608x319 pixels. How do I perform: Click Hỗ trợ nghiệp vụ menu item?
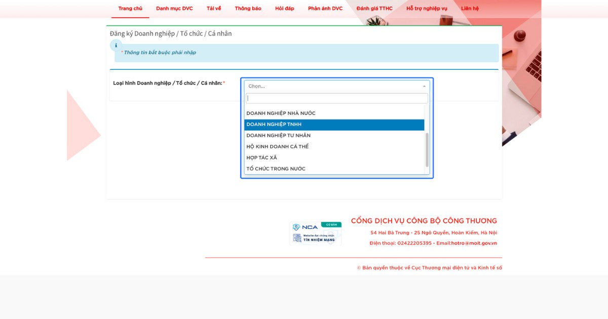(x=427, y=9)
